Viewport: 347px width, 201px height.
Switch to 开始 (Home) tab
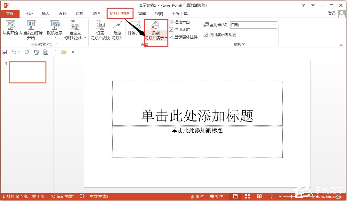(x=29, y=14)
